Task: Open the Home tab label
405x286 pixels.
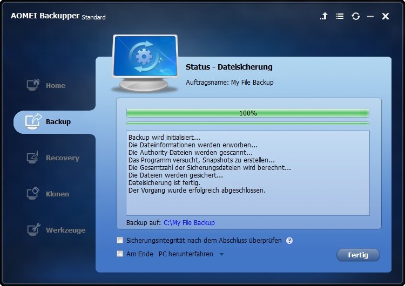Action: 56,85
